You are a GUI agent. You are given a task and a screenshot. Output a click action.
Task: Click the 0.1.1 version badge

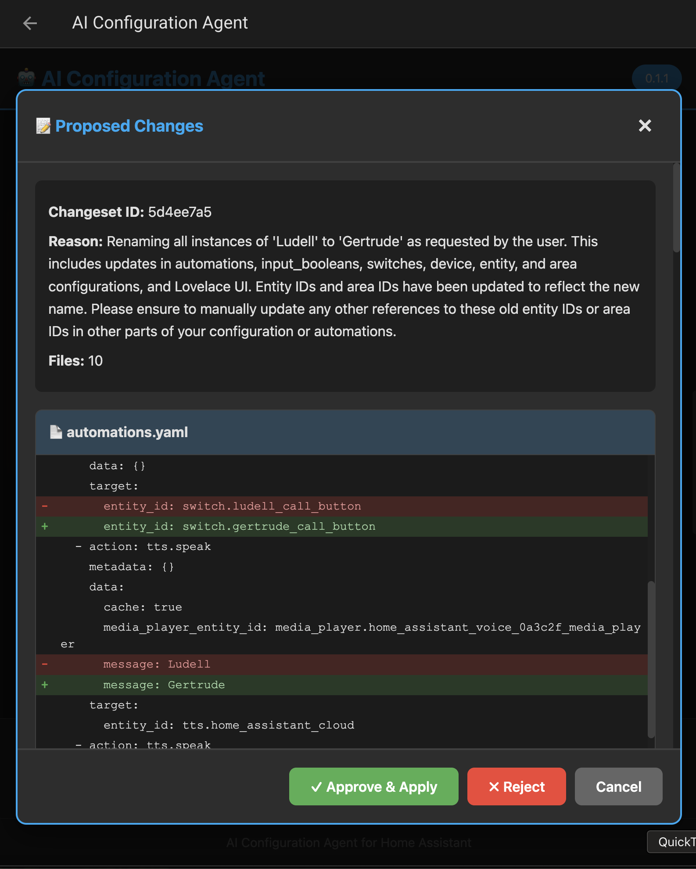tap(657, 79)
